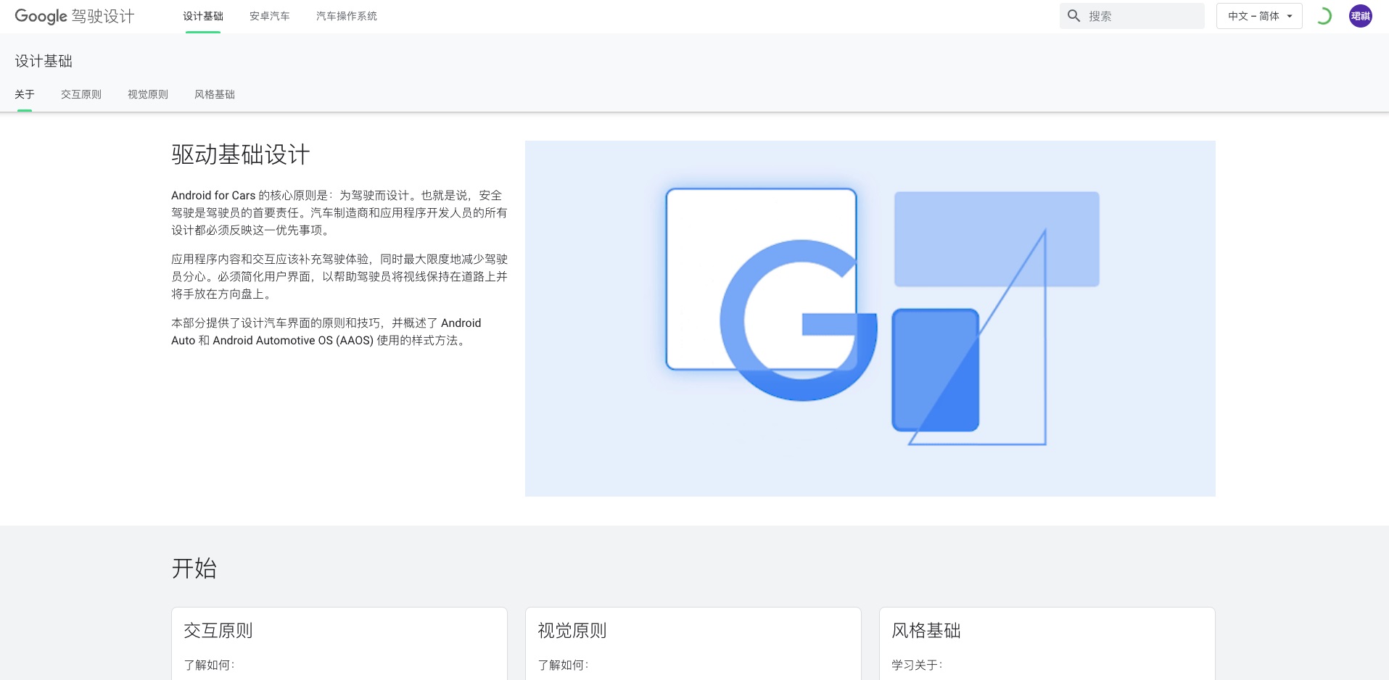Open the 设计基础 top navigation tab
Screen dimensions: 1389x680
point(203,16)
